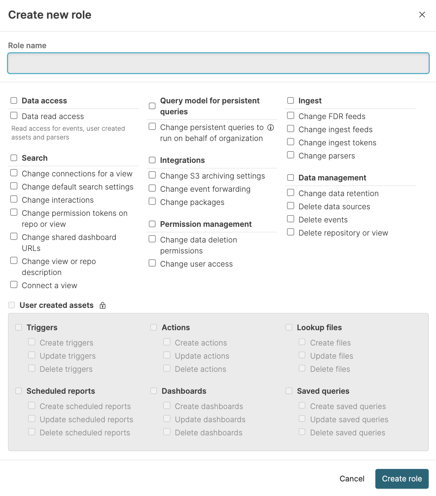The width and height of the screenshot is (436, 496).
Task: Click the lock icon next to User created assets
Action: (x=103, y=305)
